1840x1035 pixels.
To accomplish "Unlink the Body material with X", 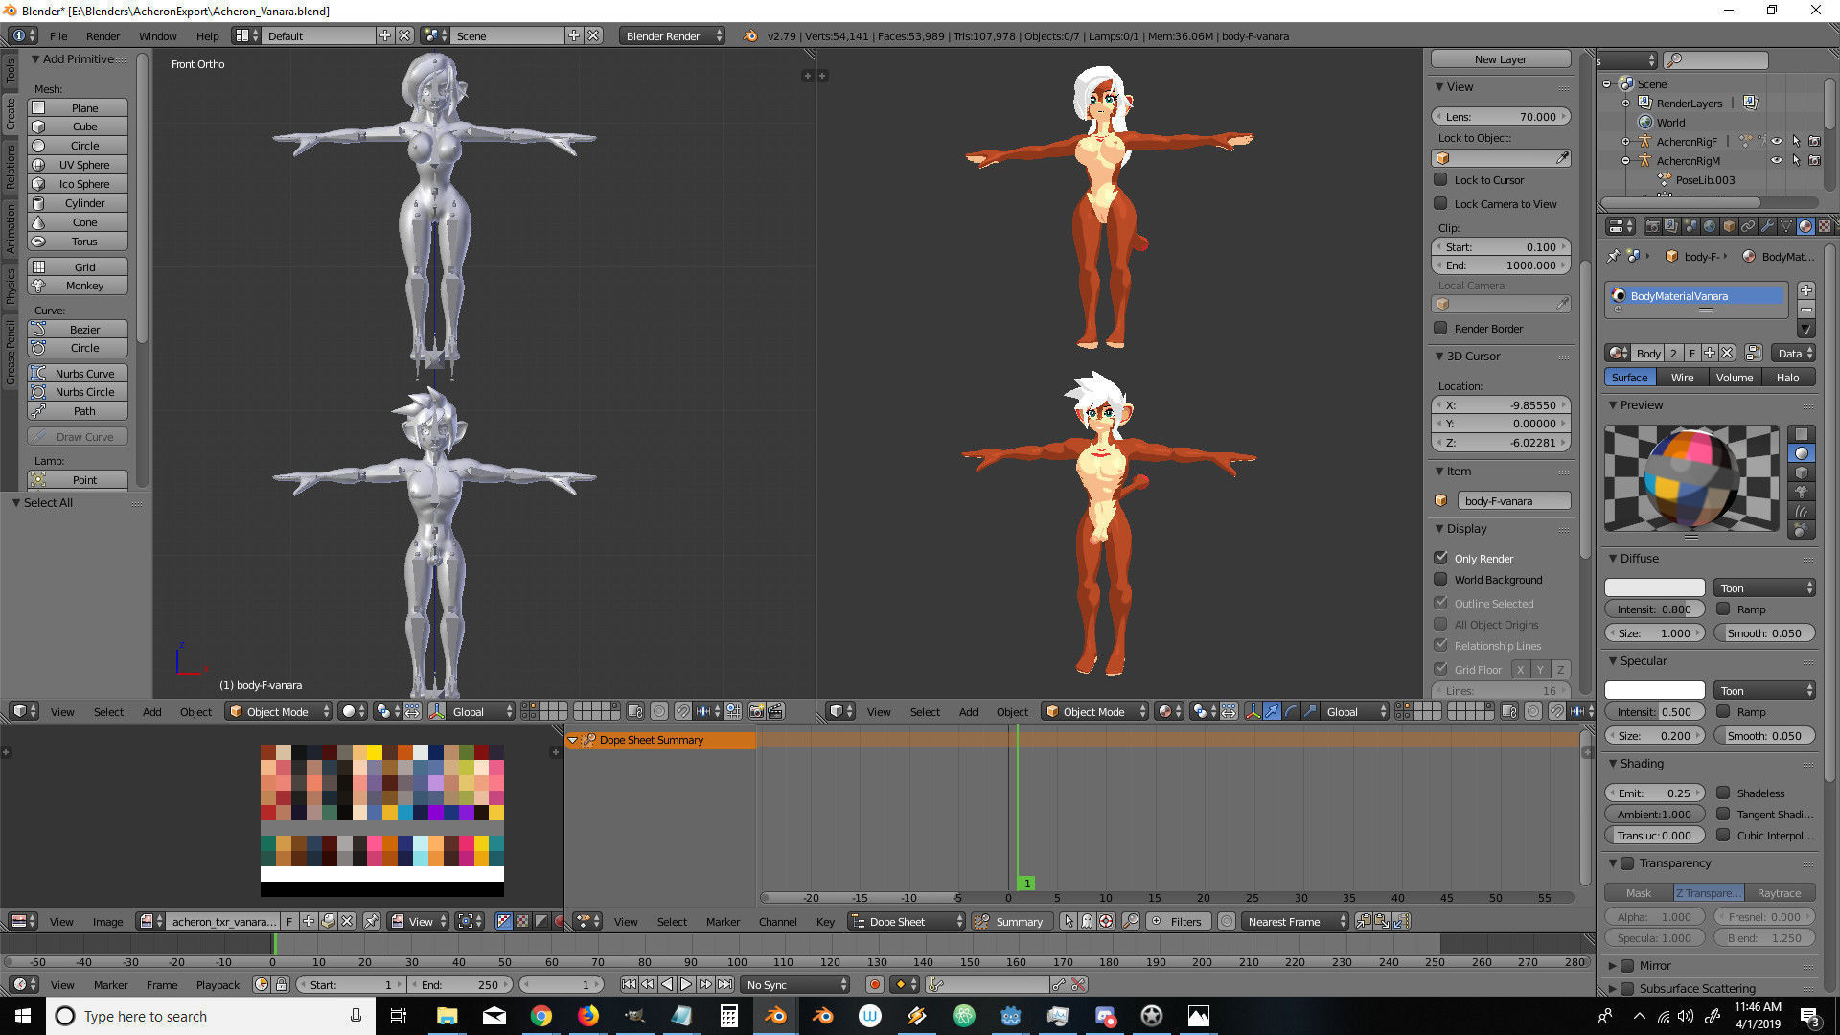I will coord(1727,353).
